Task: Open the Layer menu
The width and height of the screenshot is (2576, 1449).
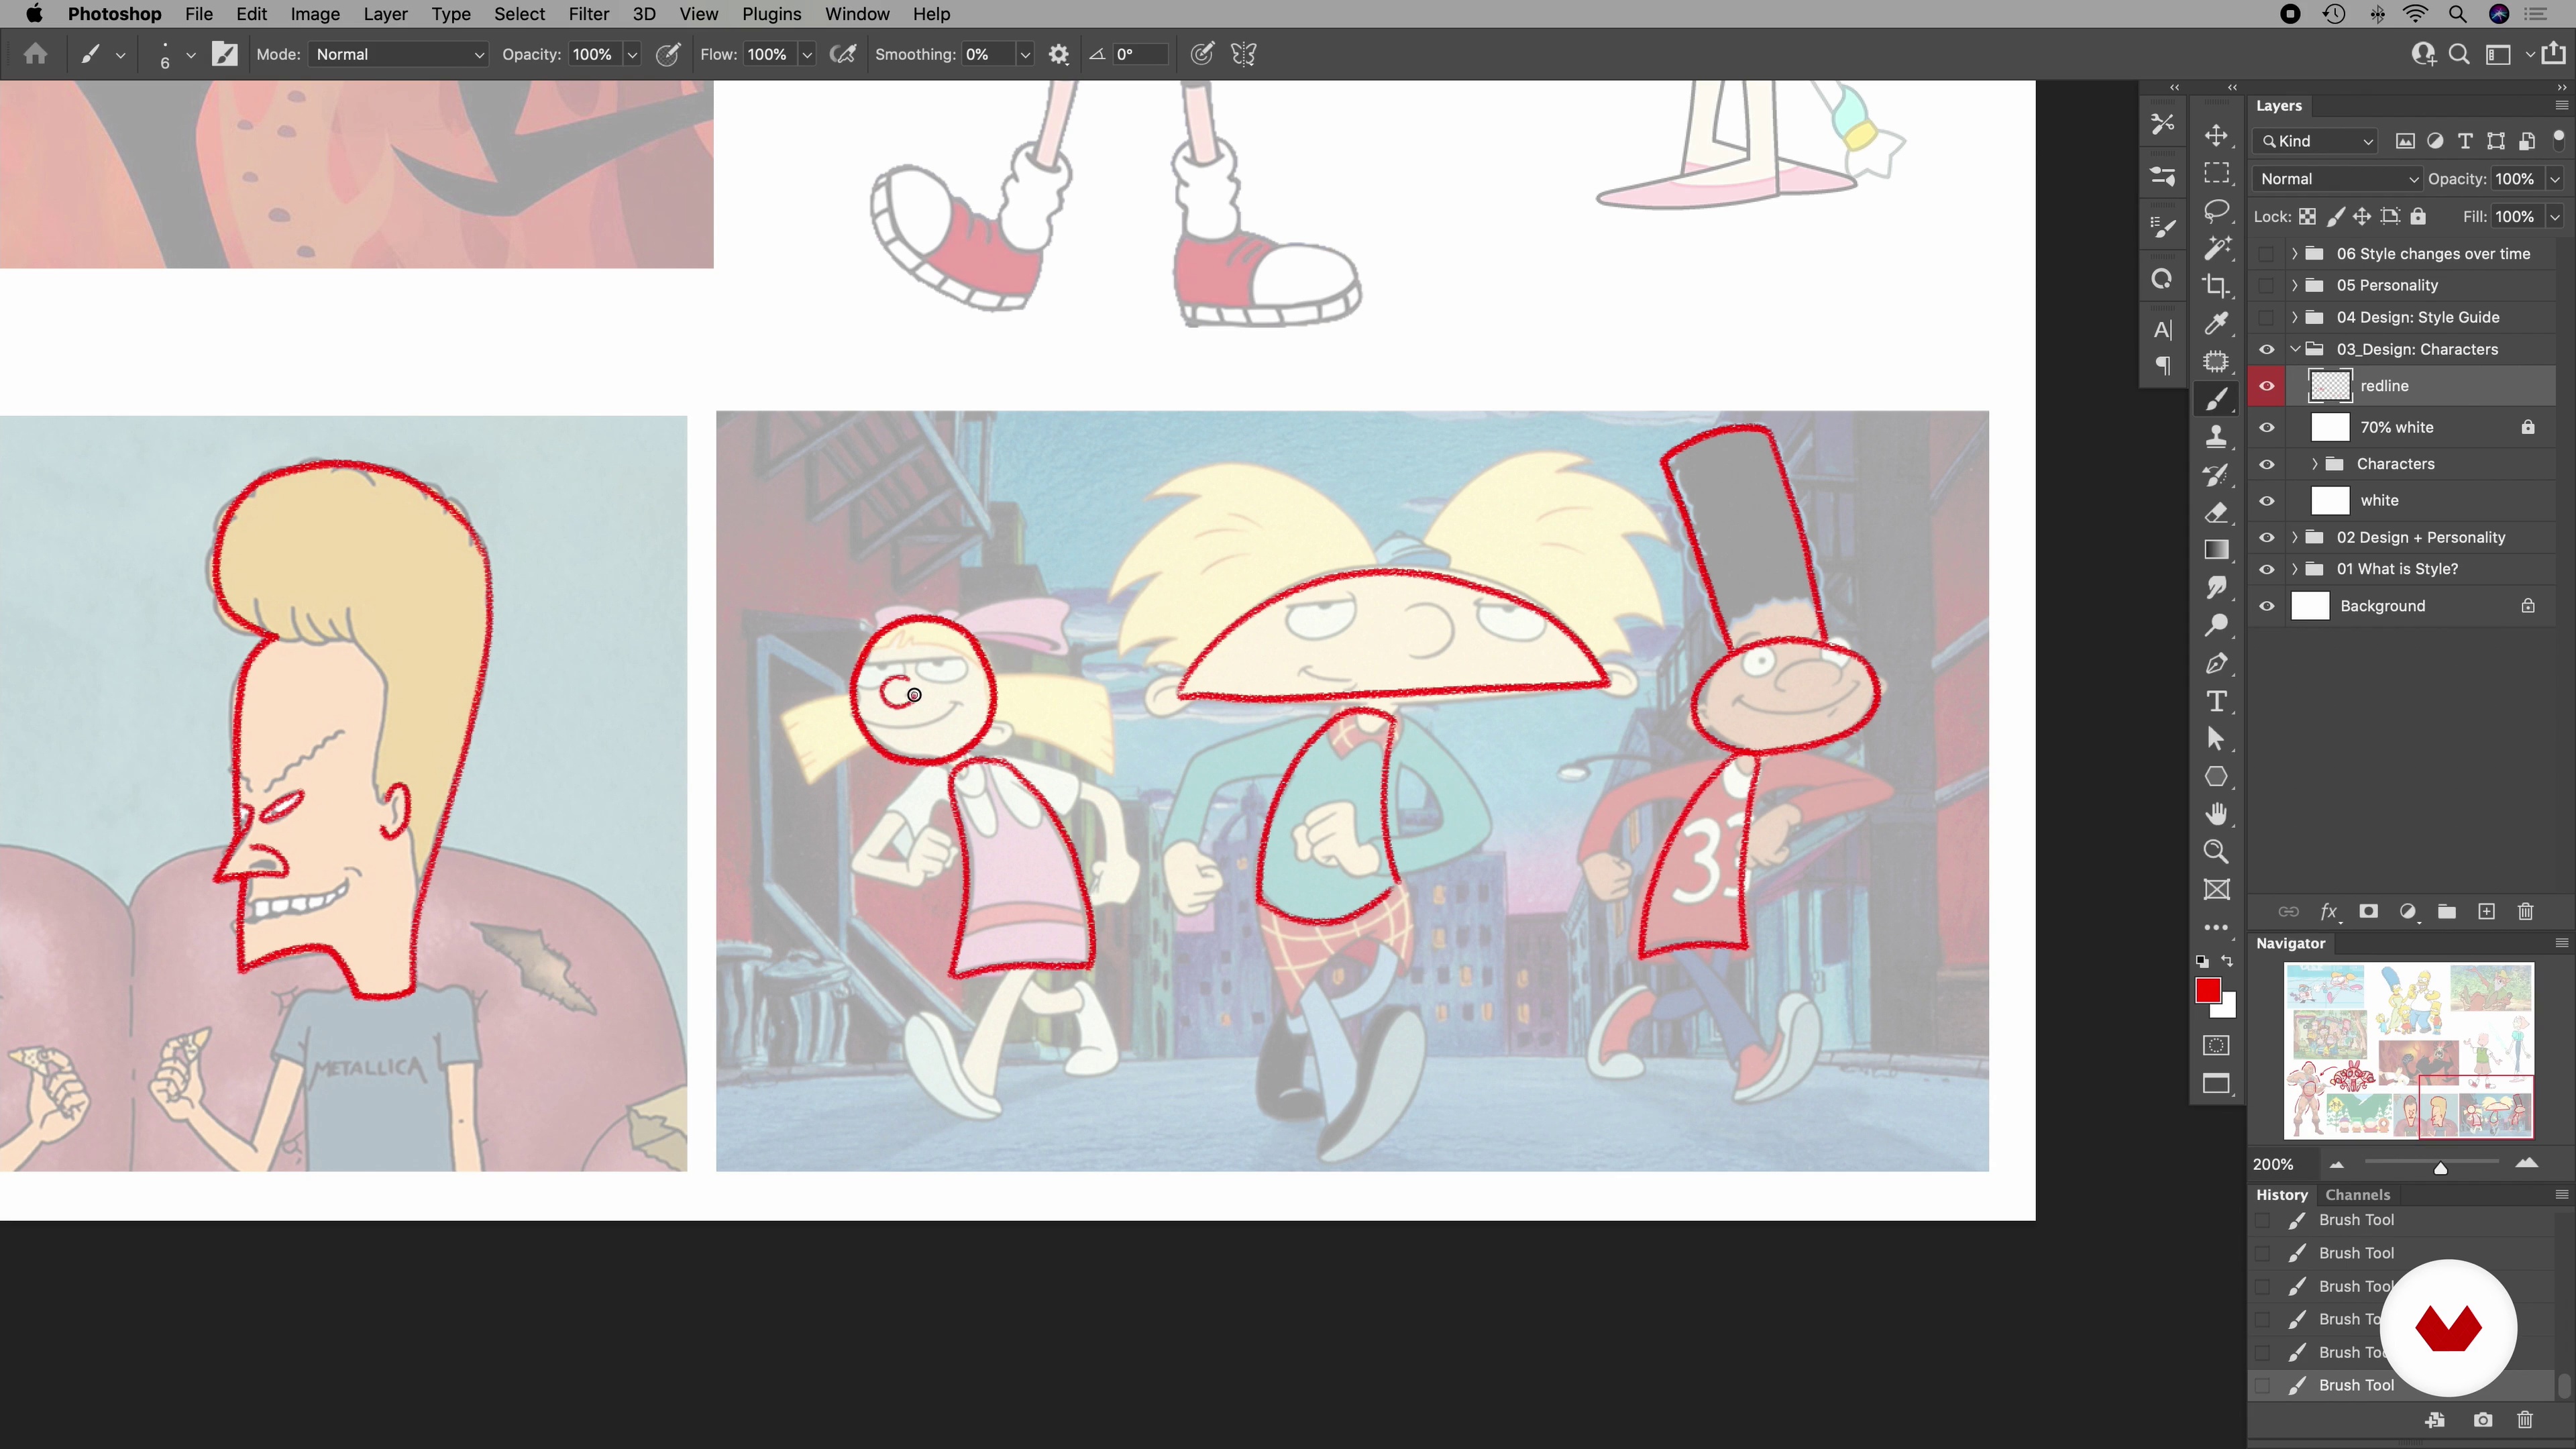Action: pyautogui.click(x=385, y=14)
